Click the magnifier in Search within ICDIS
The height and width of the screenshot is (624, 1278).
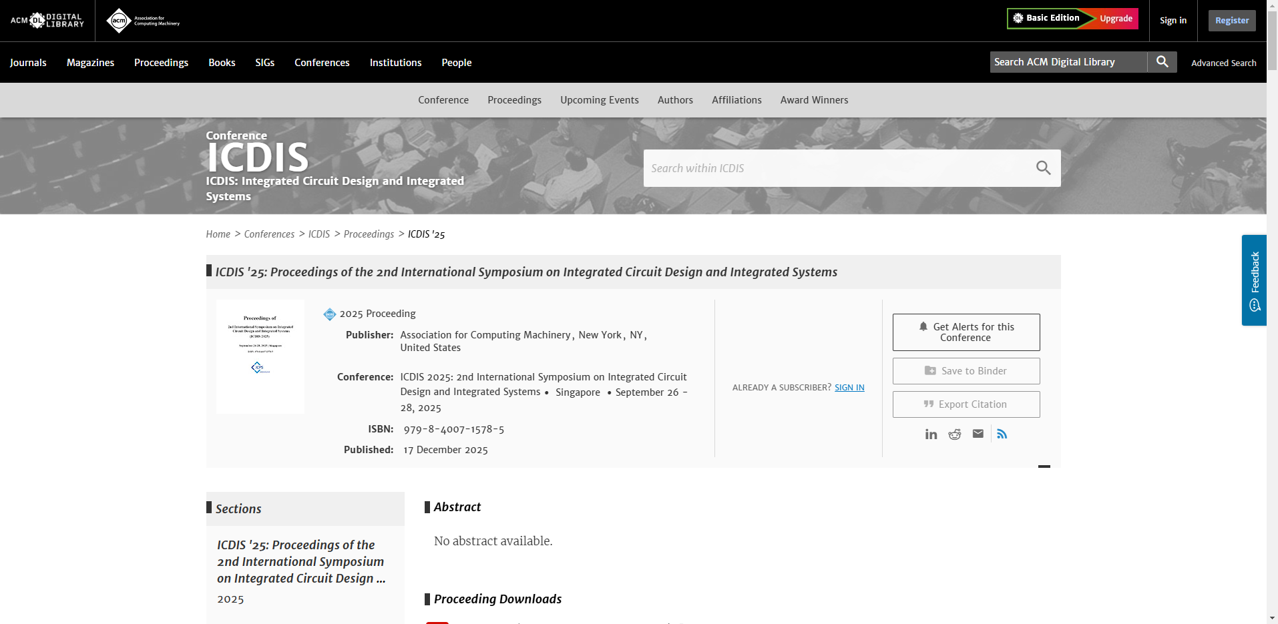(x=1043, y=168)
